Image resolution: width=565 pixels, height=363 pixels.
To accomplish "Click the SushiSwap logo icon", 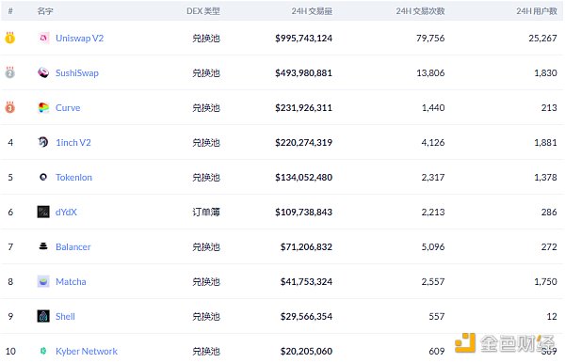I will (43, 72).
